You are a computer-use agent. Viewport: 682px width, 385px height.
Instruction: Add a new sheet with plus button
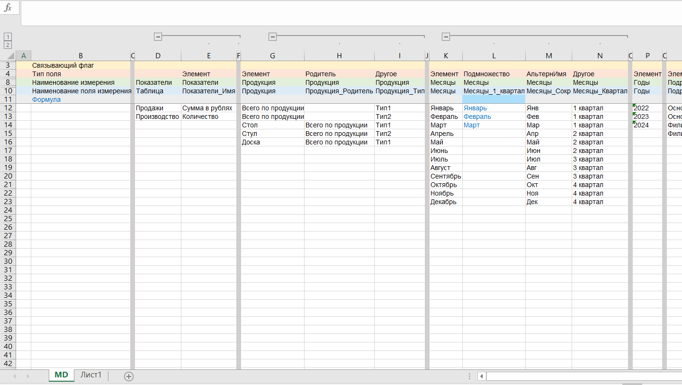[128, 376]
